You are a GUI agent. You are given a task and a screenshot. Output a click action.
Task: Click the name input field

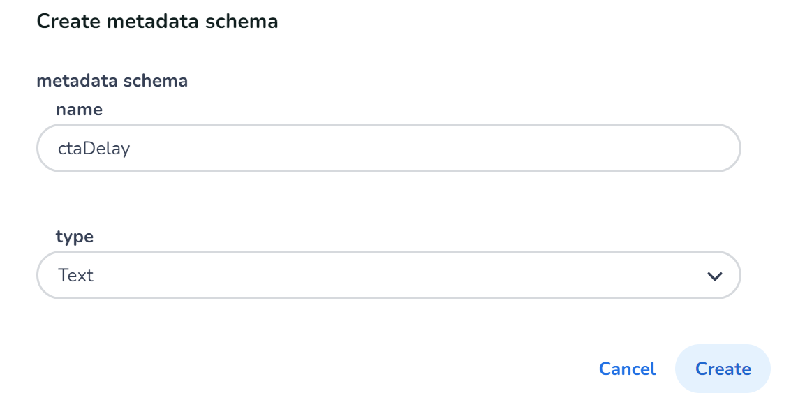pos(388,148)
